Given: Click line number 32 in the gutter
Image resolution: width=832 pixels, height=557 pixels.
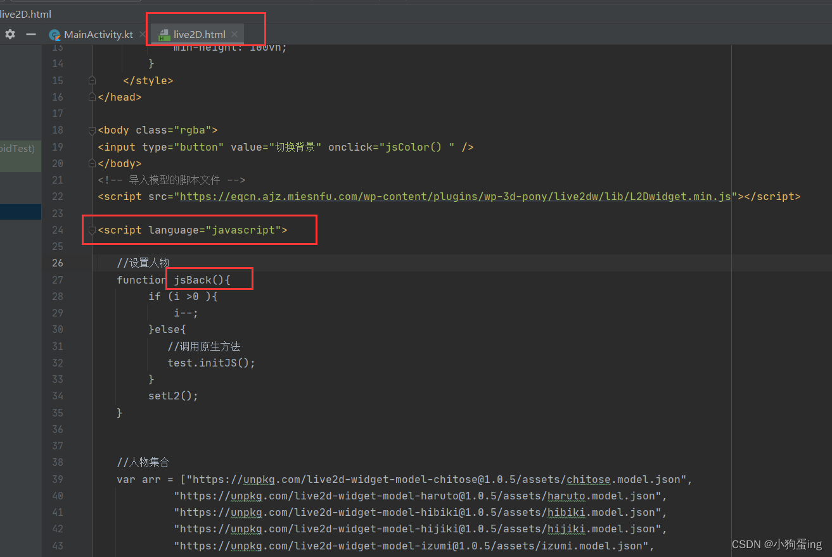Looking at the screenshot, I should [57, 363].
